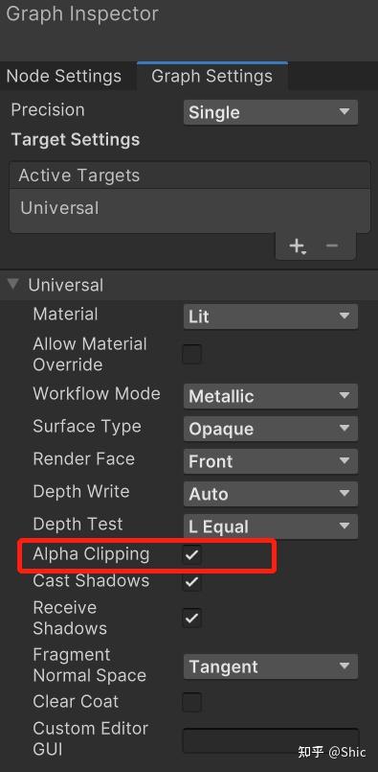Click the Custom Editor GUI text field
The width and height of the screenshot is (378, 772).
tap(271, 740)
